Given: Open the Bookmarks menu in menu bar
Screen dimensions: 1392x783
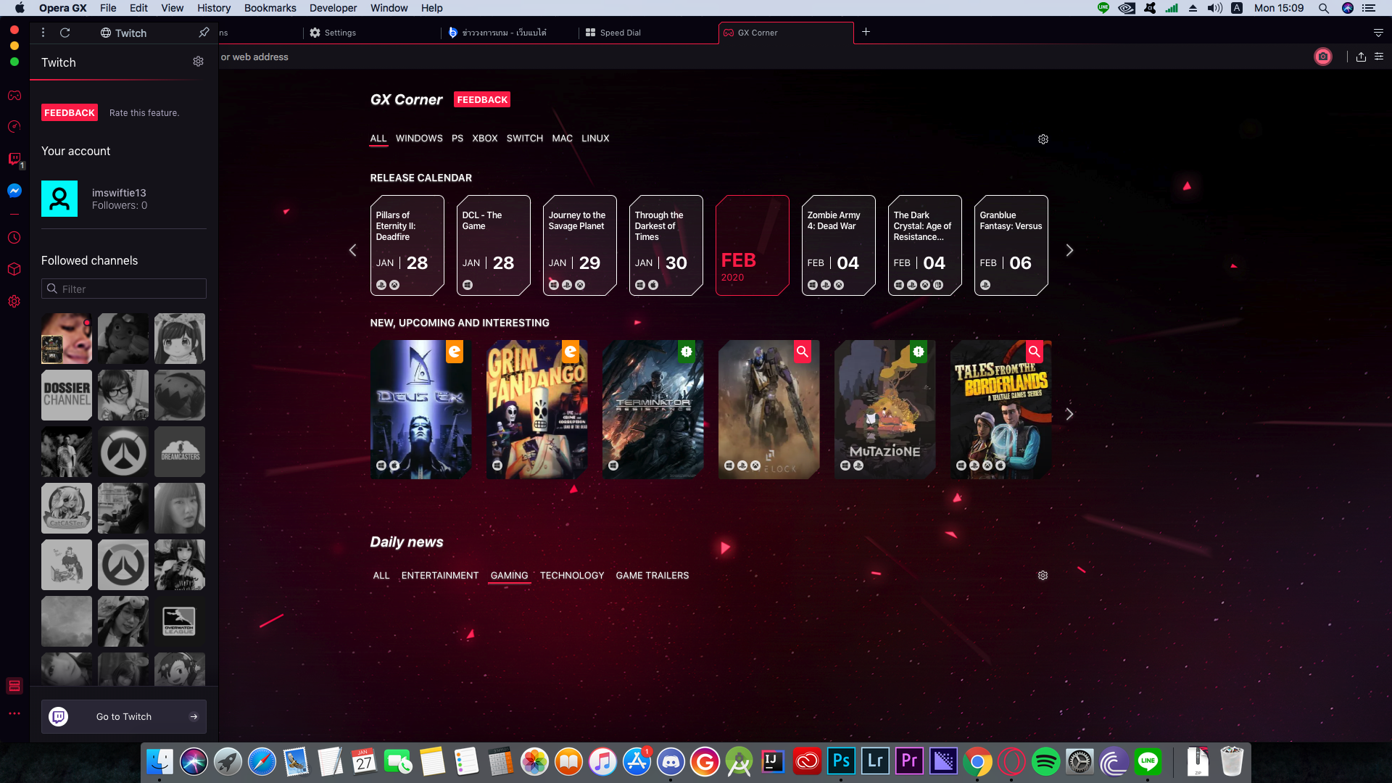Looking at the screenshot, I should click(270, 8).
